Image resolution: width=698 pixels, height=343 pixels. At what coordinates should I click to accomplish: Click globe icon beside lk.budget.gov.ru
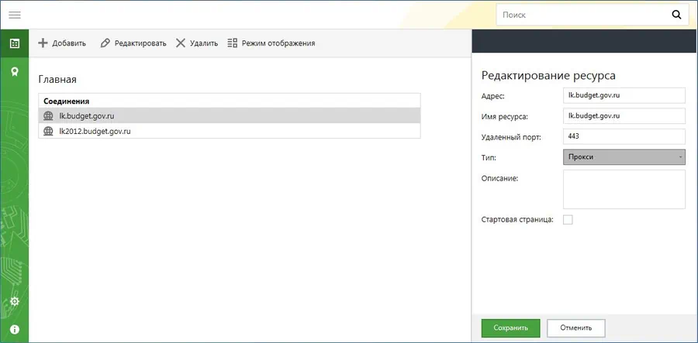point(48,116)
